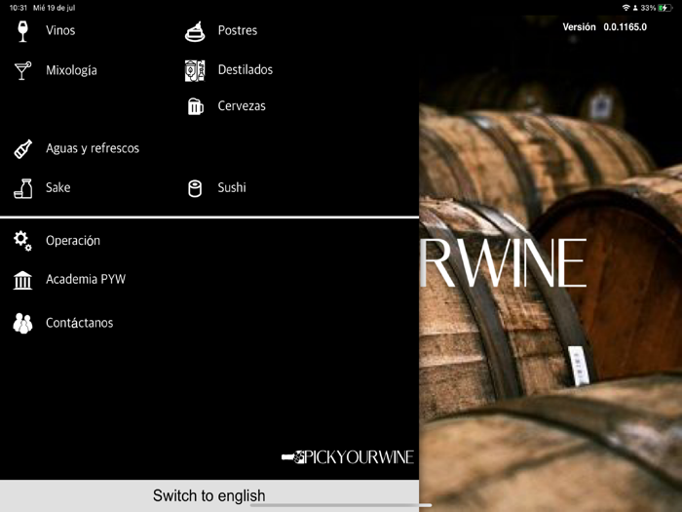Tap the battery indicator in status bar
The height and width of the screenshot is (512, 682).
tap(665, 8)
